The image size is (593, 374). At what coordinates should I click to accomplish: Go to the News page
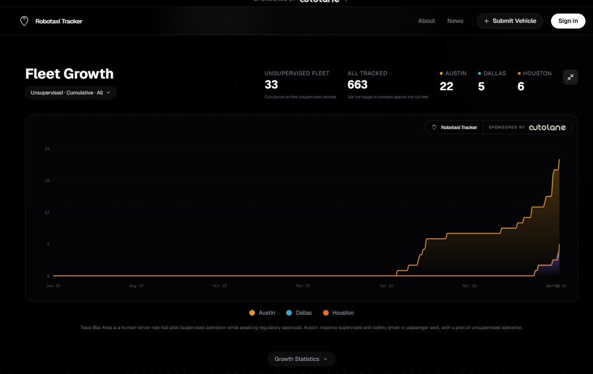pos(455,21)
